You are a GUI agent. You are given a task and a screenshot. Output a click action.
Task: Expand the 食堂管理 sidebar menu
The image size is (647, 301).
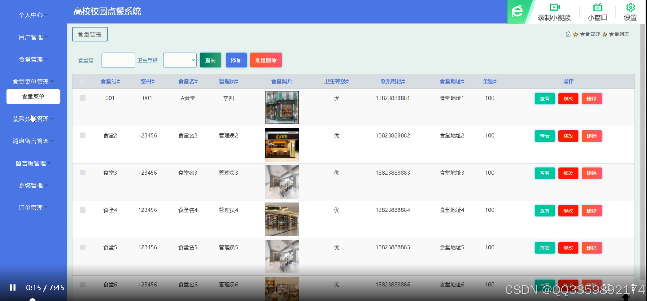click(33, 59)
